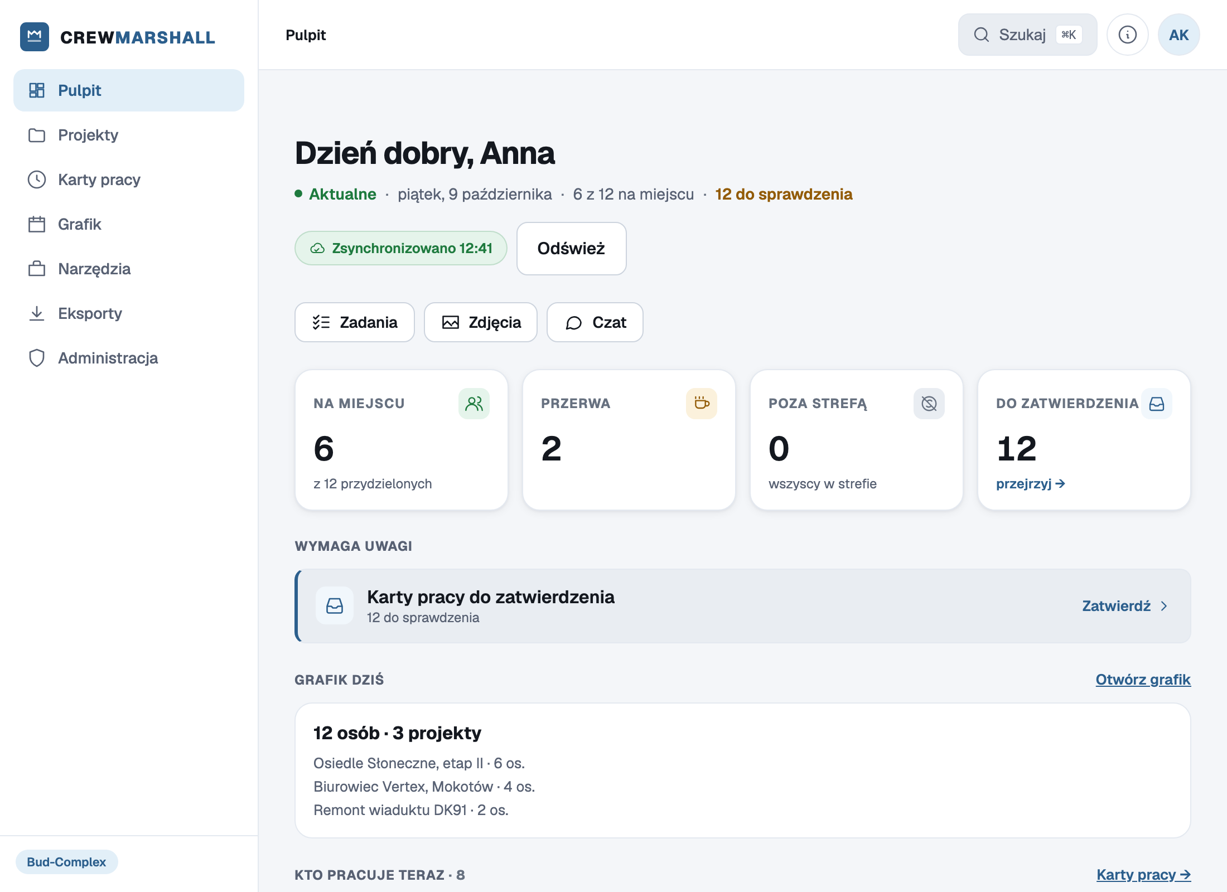Click the Odśwież button

coord(571,249)
